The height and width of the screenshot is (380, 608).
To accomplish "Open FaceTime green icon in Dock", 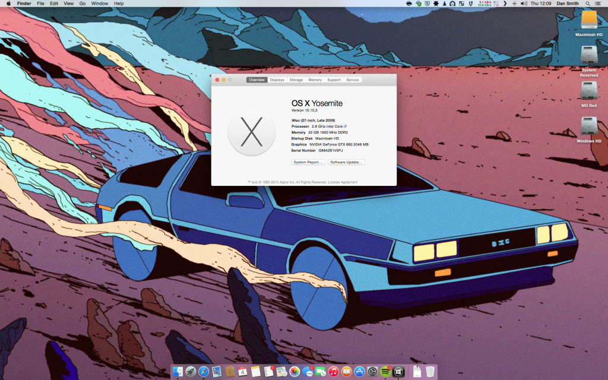I will 321,372.
